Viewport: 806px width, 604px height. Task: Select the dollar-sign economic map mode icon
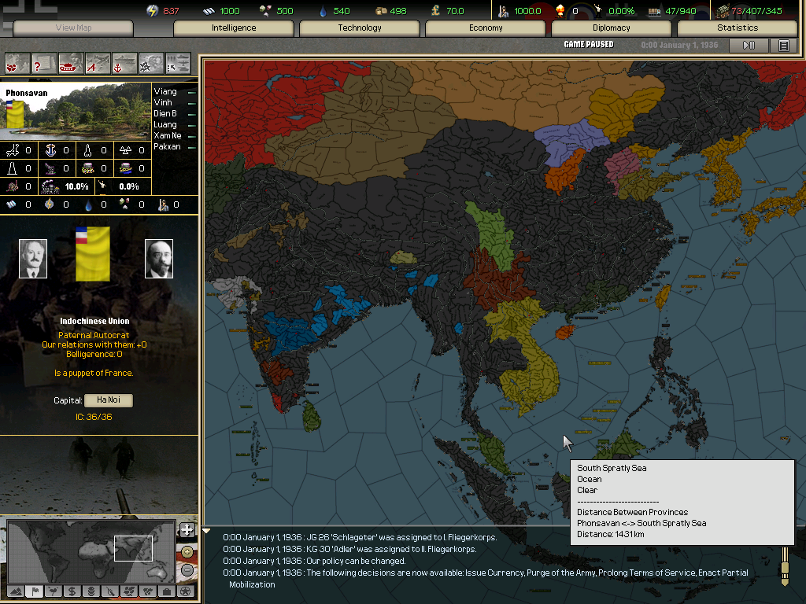72,593
